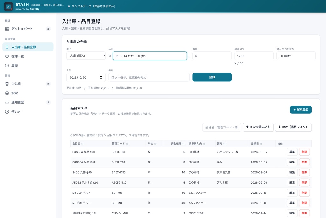
Task: Edit the A5052 アルミ板 t2.0 row
Action: [292, 182]
